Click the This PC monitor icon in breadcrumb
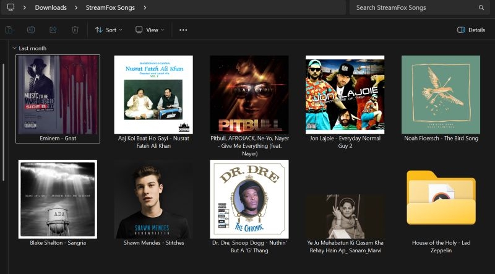Viewport: 495px width, 274px height. (x=11, y=7)
